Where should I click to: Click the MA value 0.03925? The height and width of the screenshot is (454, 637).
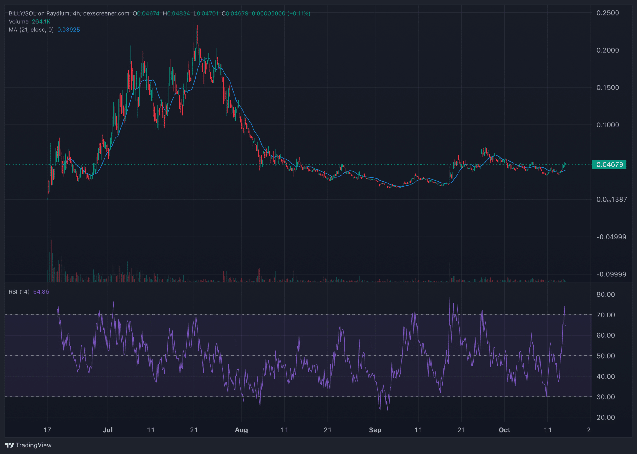(x=69, y=30)
